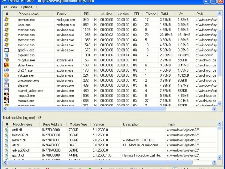This screenshot has height=169, width=225.
Task: Click the spoolsv.exe window icon
Action: tap(6, 50)
